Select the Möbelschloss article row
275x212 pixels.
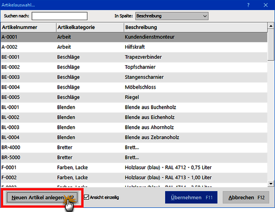click(134, 87)
